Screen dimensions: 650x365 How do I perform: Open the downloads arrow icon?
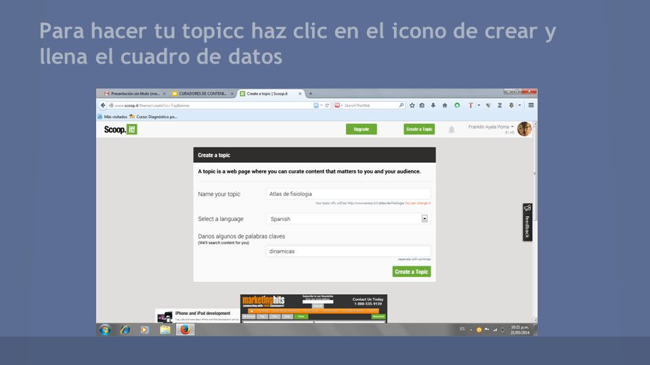coord(433,105)
